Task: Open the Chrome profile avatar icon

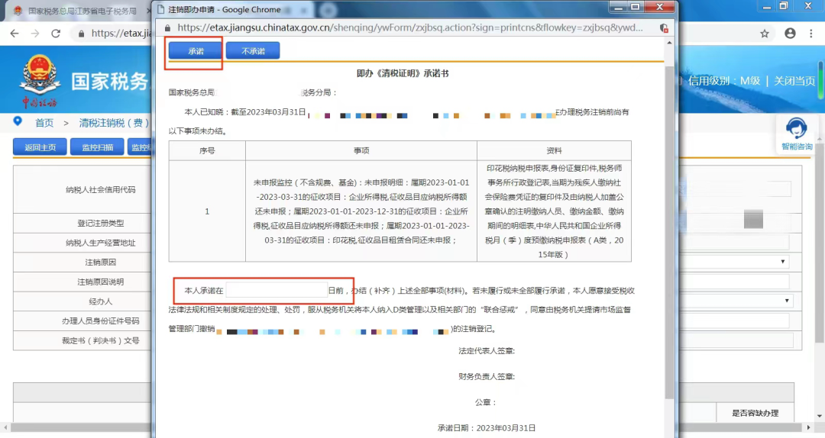Action: [x=790, y=33]
